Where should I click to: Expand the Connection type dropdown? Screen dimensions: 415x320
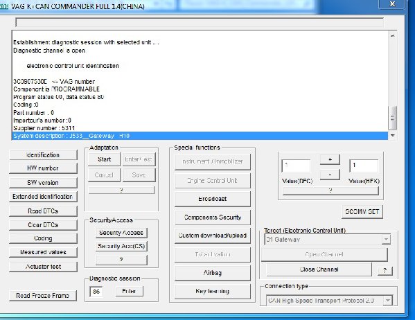[388, 301]
